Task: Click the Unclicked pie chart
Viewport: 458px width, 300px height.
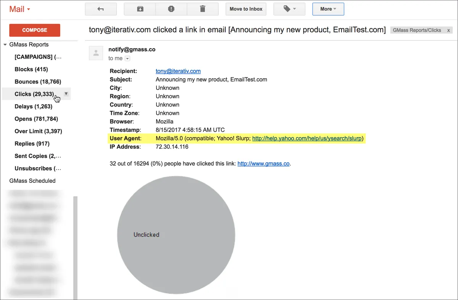Action: (176, 235)
